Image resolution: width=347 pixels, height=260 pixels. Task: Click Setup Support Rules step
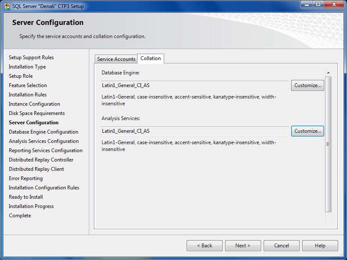click(31, 57)
